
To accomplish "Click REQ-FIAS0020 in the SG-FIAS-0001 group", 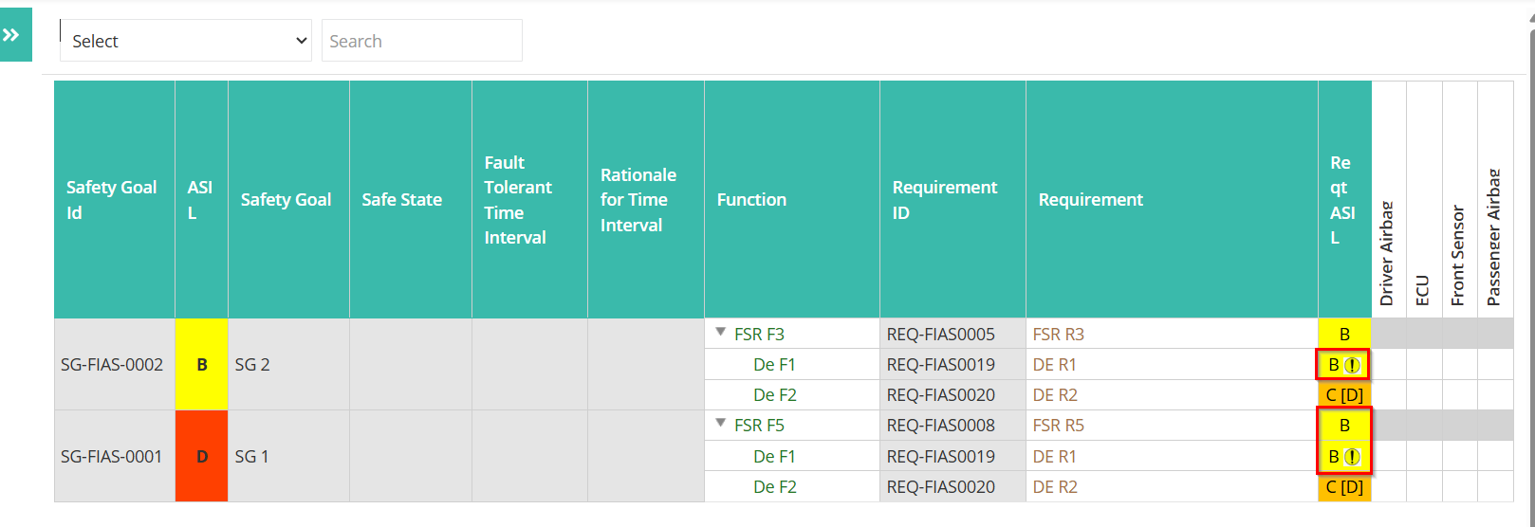I will coord(952,487).
